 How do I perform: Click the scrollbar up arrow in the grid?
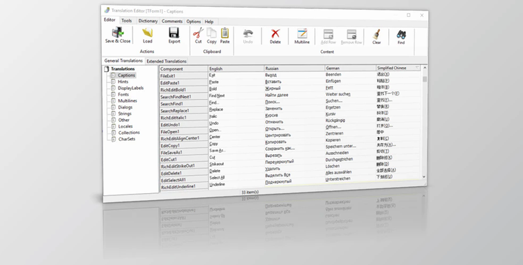(425, 68)
